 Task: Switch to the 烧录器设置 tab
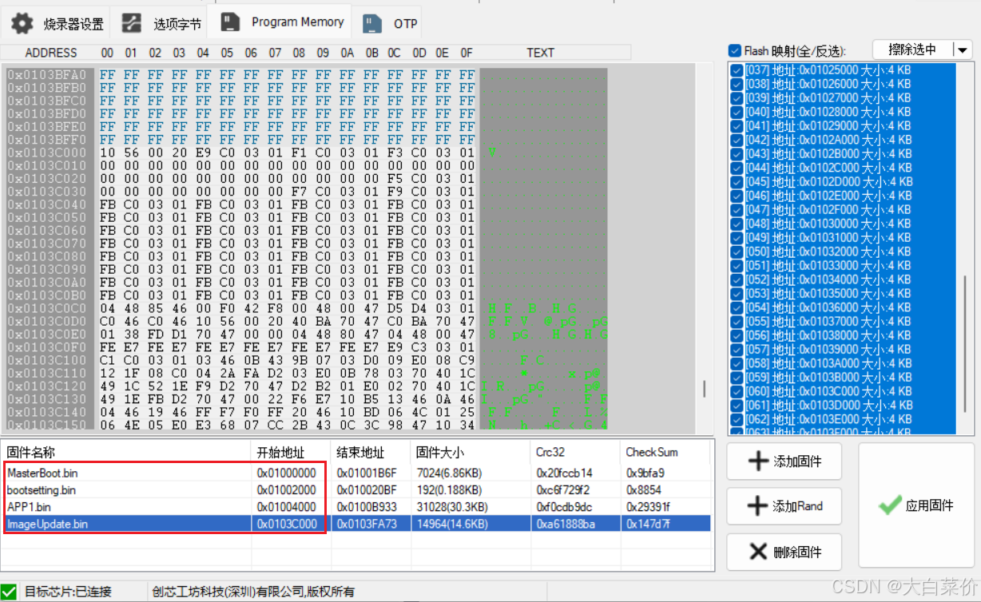(x=57, y=23)
